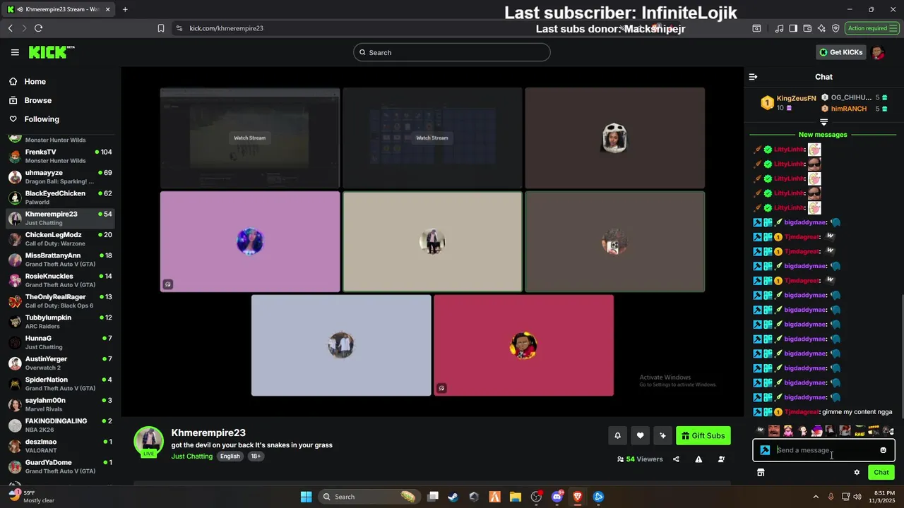Open Steam from the taskbar
904x508 pixels.
click(x=453, y=497)
